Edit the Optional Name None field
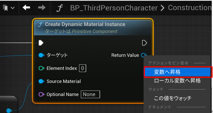Screen dimensions: 213x113 point(90,94)
